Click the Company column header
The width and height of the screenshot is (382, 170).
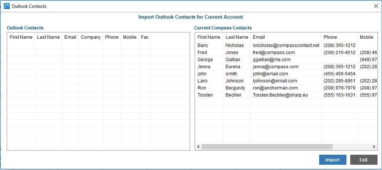[91, 37]
